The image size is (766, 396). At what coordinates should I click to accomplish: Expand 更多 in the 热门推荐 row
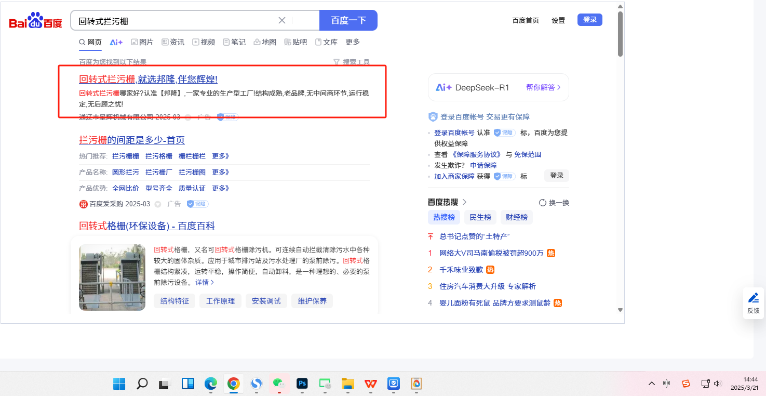[x=220, y=156]
